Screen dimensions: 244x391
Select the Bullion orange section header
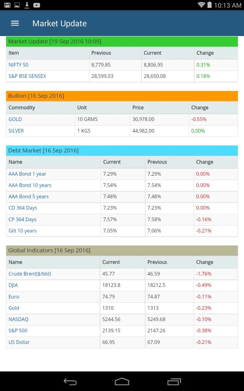[x=122, y=96]
